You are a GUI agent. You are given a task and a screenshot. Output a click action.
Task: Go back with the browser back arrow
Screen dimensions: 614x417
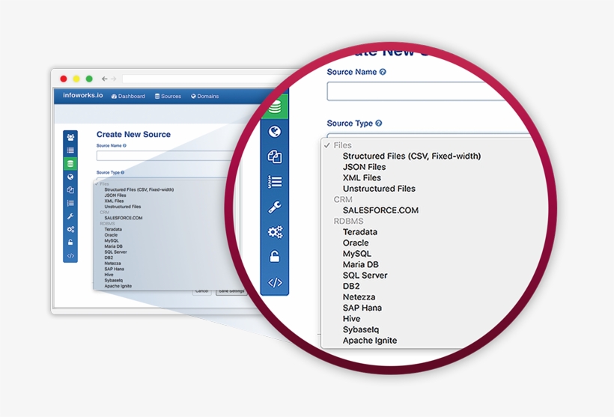click(105, 79)
